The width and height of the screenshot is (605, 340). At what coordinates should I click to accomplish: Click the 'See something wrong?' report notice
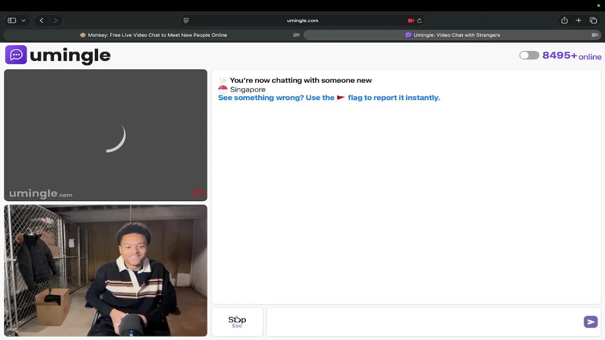point(329,98)
